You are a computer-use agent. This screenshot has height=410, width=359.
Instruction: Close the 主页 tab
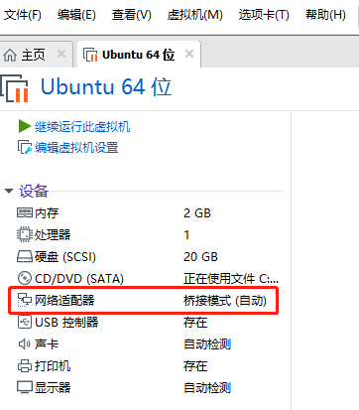point(61,54)
